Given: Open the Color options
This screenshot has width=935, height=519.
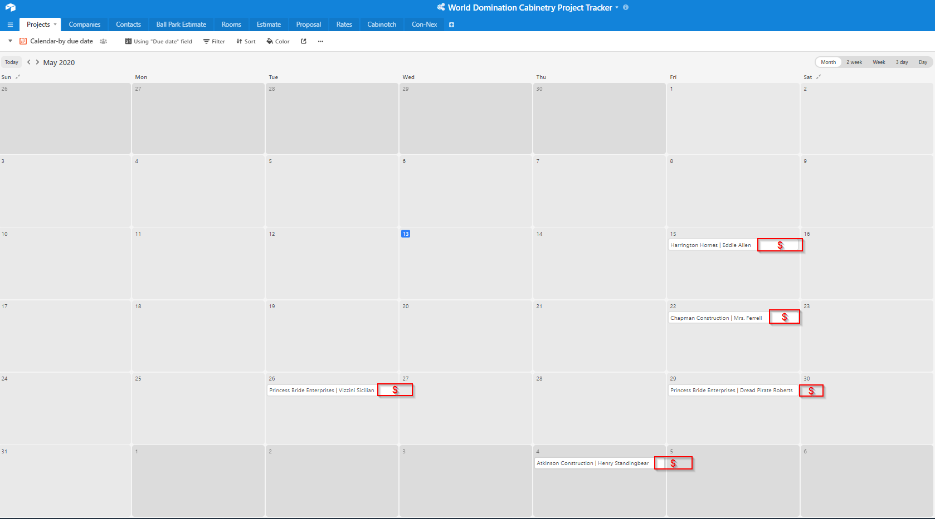Looking at the screenshot, I should (278, 41).
